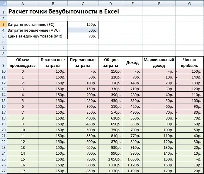Select total costs cell '1 170р.'

tap(110, 171)
